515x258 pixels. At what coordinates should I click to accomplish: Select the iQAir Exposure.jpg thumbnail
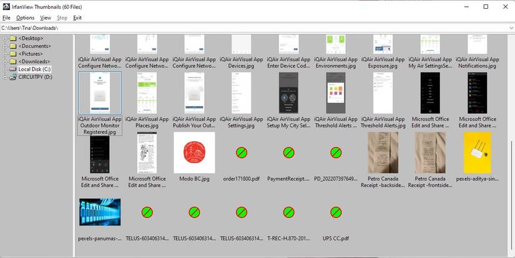383,44
